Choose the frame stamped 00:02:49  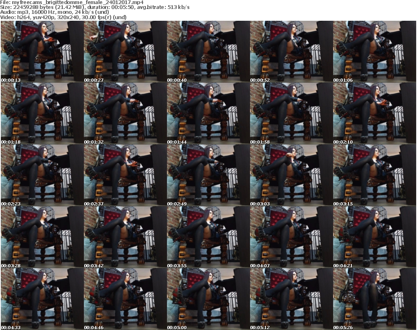tap(208, 175)
